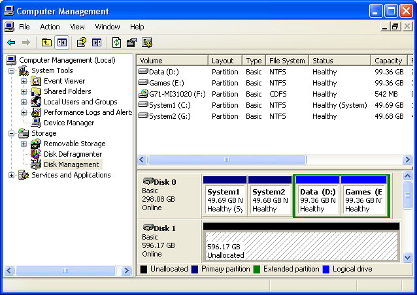Expand the Removable Storage node

pyautogui.click(x=24, y=144)
